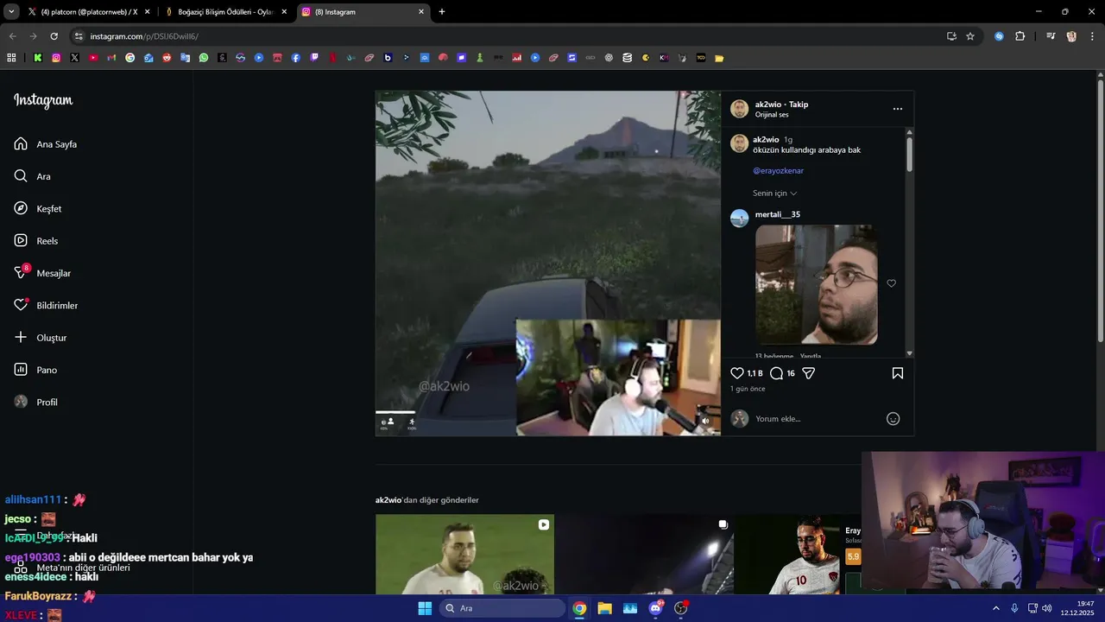Image resolution: width=1105 pixels, height=622 pixels.
Task: Click the Yorum ekle comment field
Action: [816, 419]
